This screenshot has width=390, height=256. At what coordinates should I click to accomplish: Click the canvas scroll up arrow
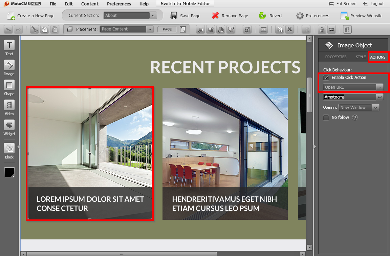[309, 39]
